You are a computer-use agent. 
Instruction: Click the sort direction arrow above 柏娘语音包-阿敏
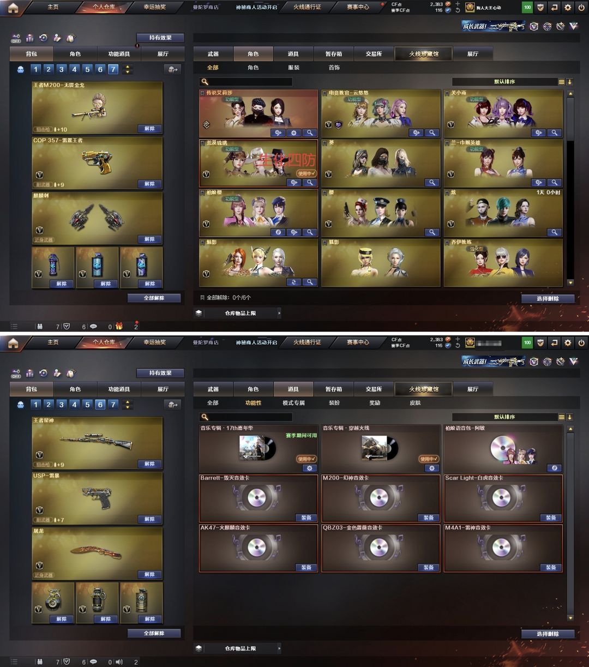click(570, 417)
